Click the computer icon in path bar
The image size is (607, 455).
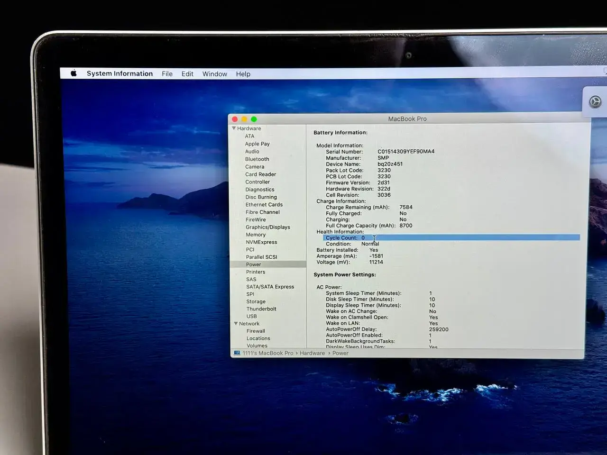tap(237, 353)
